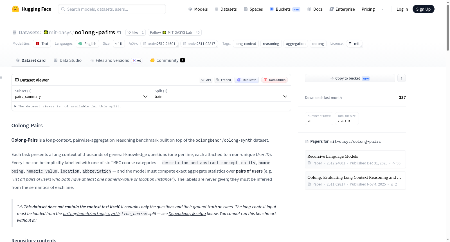Open Models in the top navigation
450x242 pixels.
click(x=198, y=9)
